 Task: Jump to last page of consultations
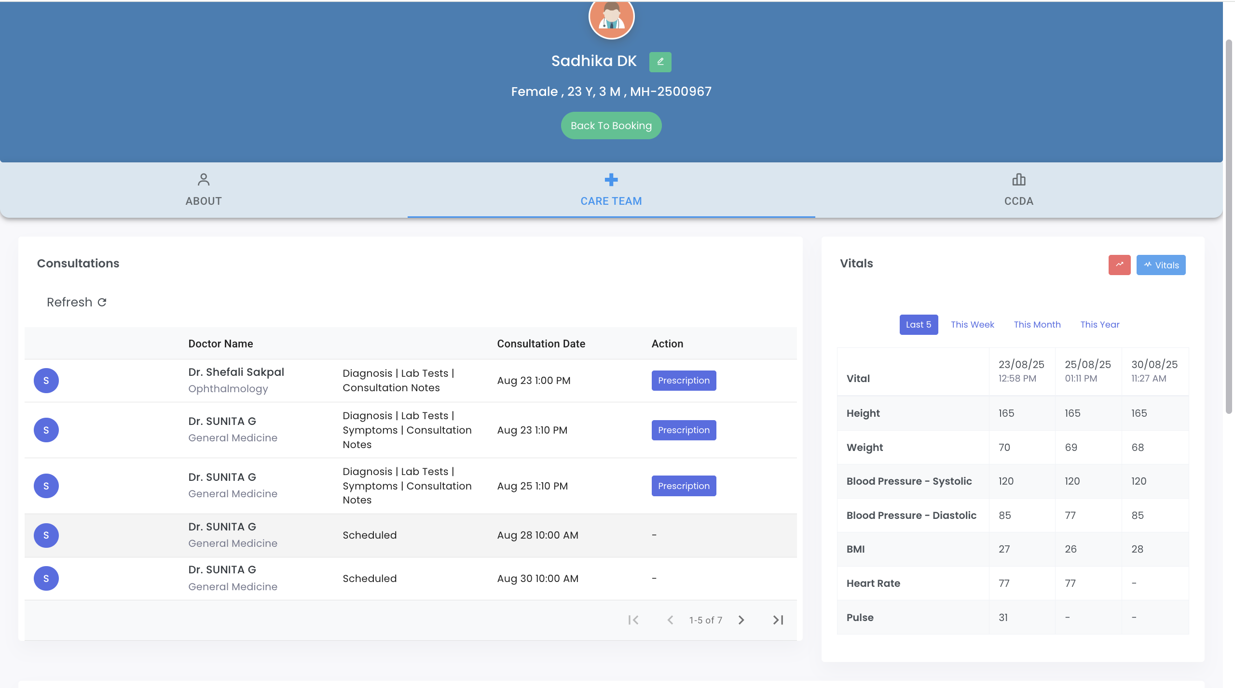point(778,620)
